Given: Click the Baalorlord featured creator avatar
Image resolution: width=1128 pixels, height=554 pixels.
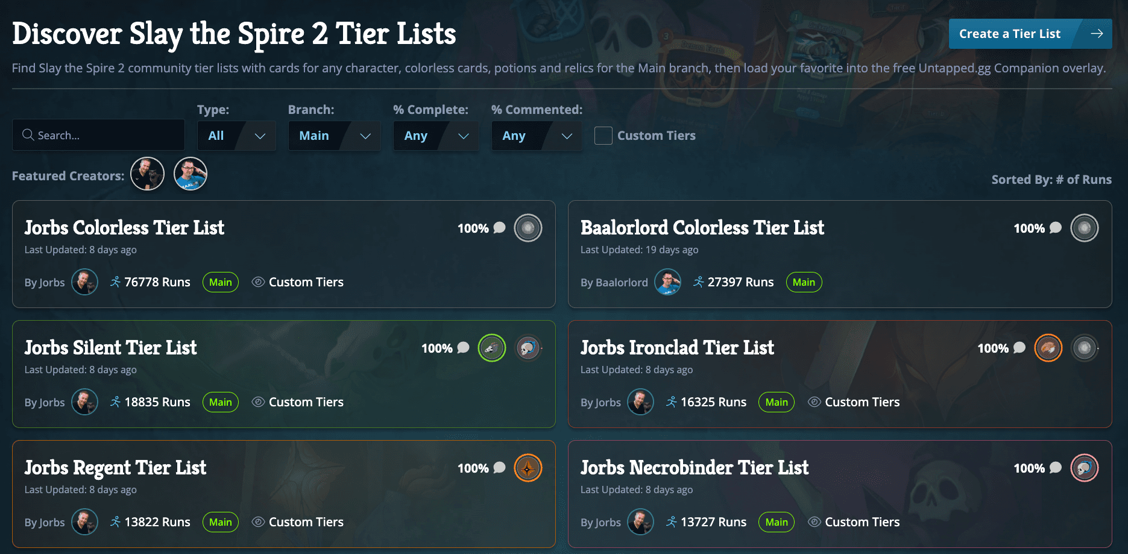Looking at the screenshot, I should [x=191, y=174].
